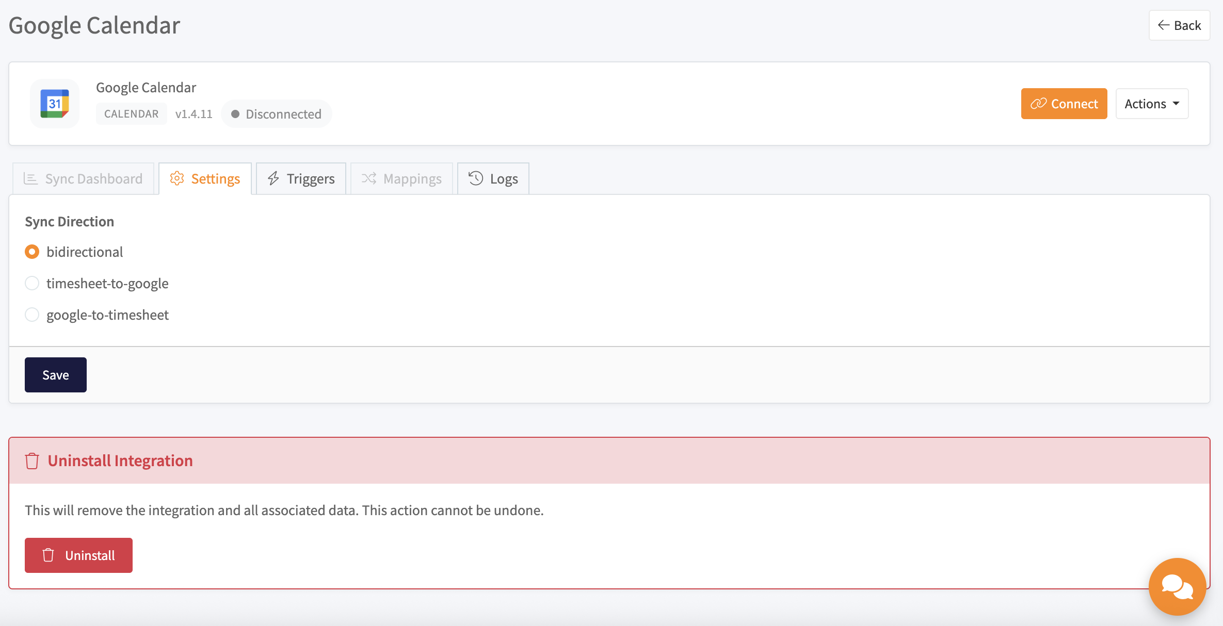The height and width of the screenshot is (626, 1223).
Task: Switch to the Sync Dashboard tab
Action: (x=83, y=178)
